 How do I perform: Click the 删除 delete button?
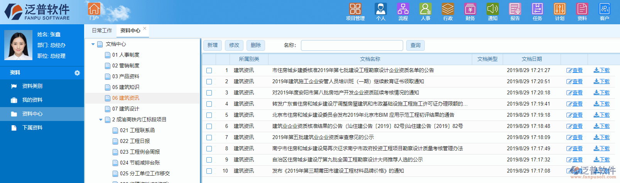click(x=256, y=45)
